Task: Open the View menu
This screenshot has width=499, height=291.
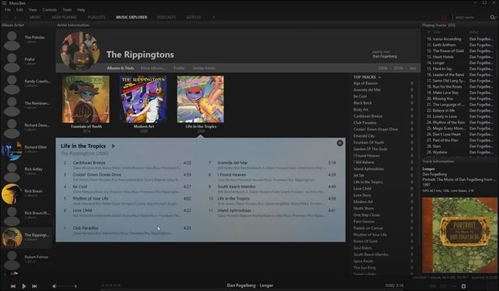Action: pyautogui.click(x=33, y=9)
